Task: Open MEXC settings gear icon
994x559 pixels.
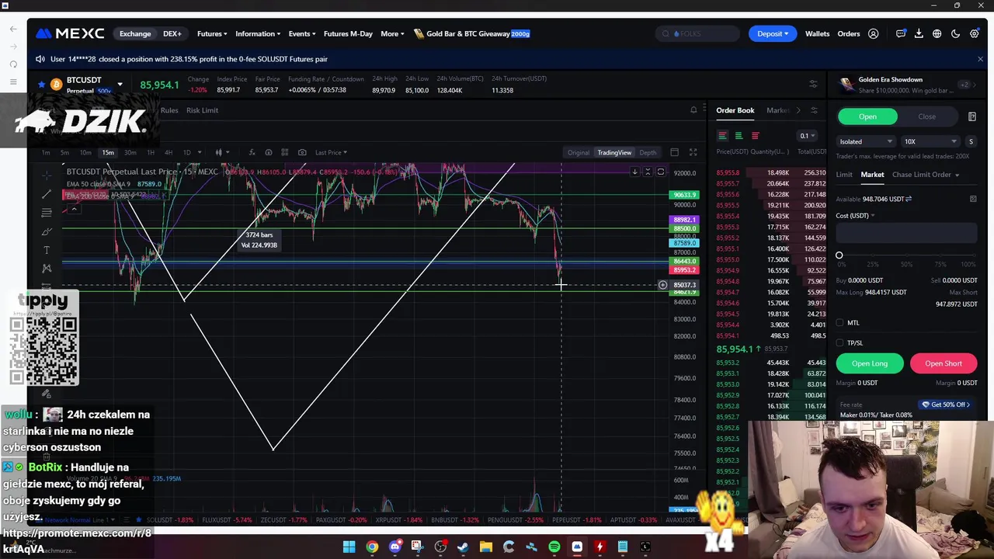Action: [x=975, y=34]
